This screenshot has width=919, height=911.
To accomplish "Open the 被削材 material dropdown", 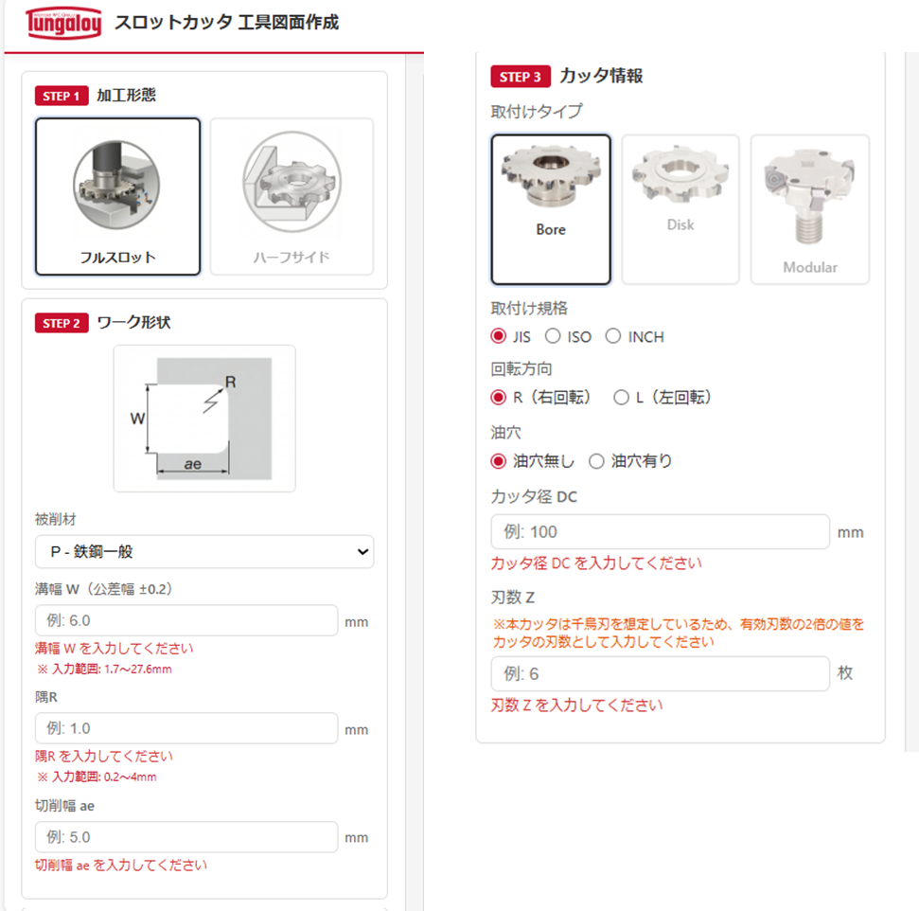I will click(x=204, y=551).
